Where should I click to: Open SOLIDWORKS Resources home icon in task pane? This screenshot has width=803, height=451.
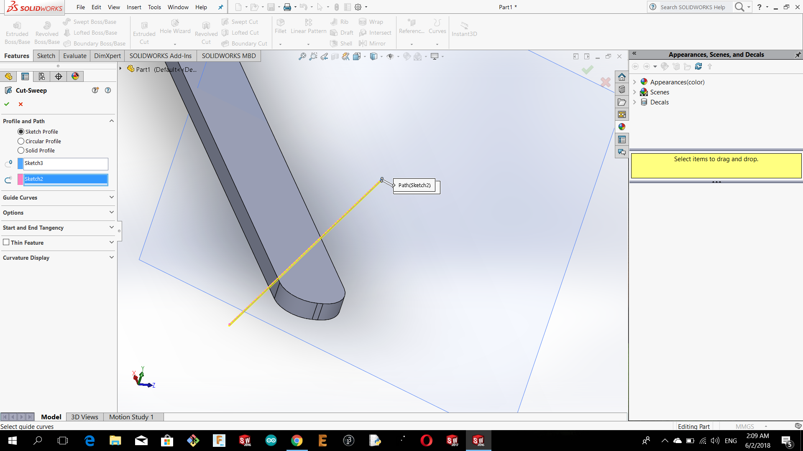(622, 77)
